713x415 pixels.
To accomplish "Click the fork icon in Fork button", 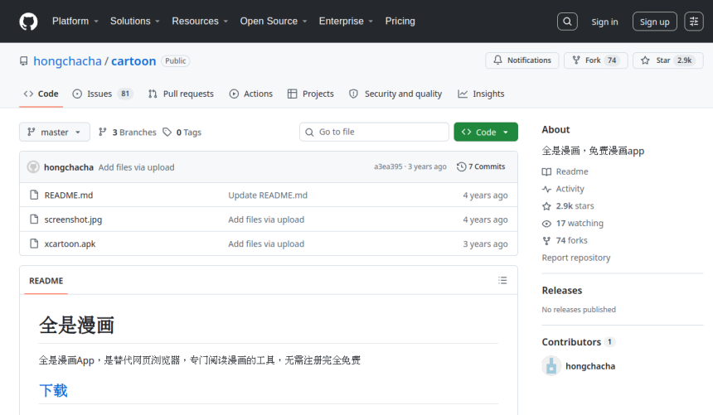I will 576,60.
